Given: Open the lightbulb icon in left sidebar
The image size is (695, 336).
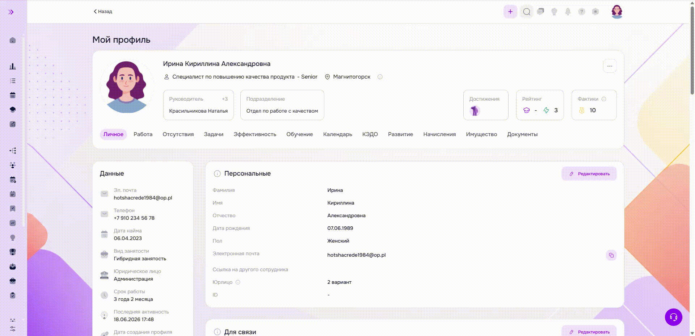Looking at the screenshot, I should (x=13, y=238).
